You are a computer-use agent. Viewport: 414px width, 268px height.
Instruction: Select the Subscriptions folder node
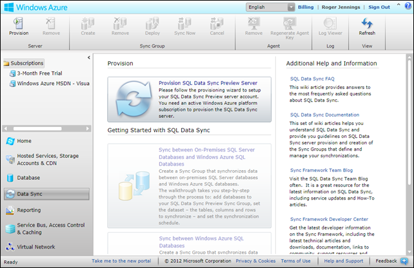[23, 63]
